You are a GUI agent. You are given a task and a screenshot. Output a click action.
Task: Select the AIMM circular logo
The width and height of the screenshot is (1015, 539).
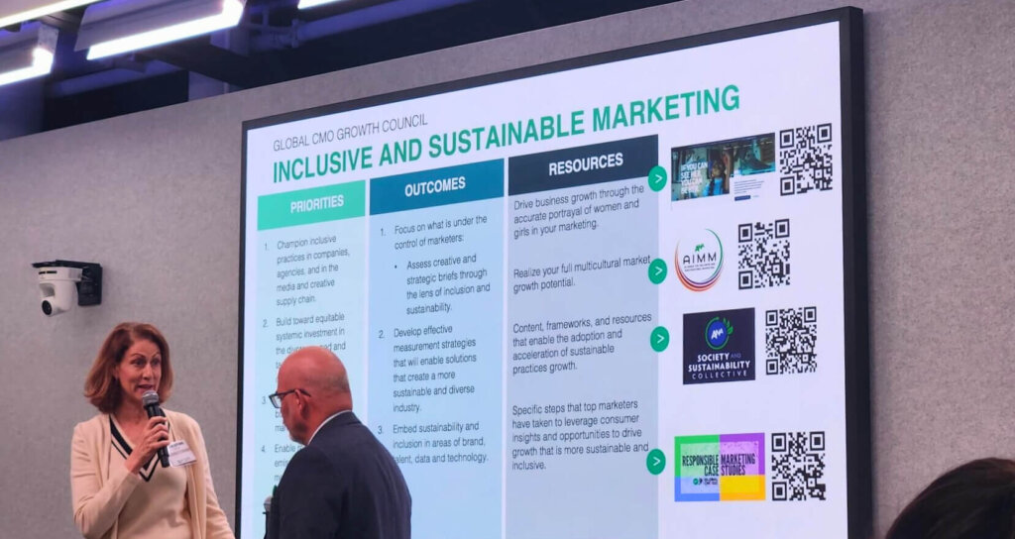[699, 260]
